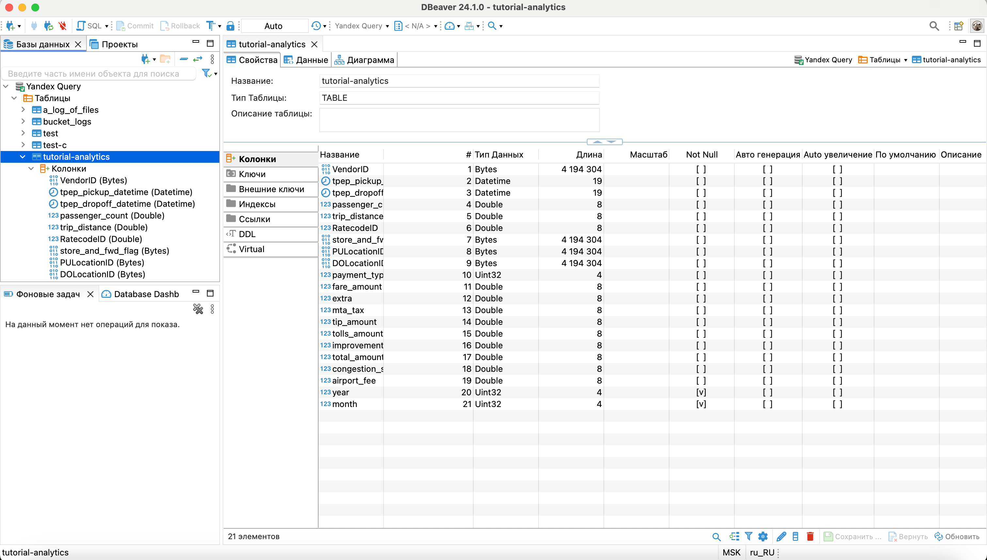The height and width of the screenshot is (560, 987).
Task: Switch to the Данные tab
Action: point(306,60)
